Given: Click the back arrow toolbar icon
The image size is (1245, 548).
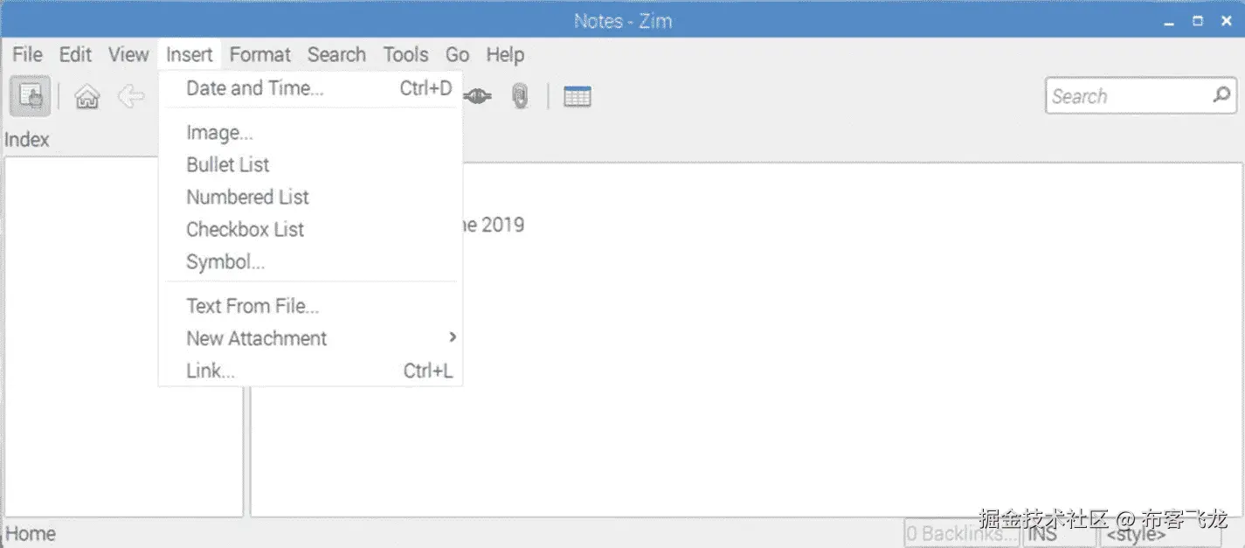Looking at the screenshot, I should 130,96.
